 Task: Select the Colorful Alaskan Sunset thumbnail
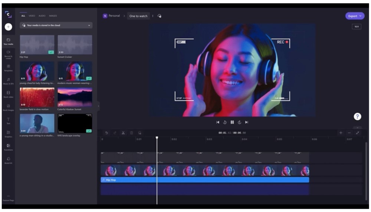(x=75, y=97)
